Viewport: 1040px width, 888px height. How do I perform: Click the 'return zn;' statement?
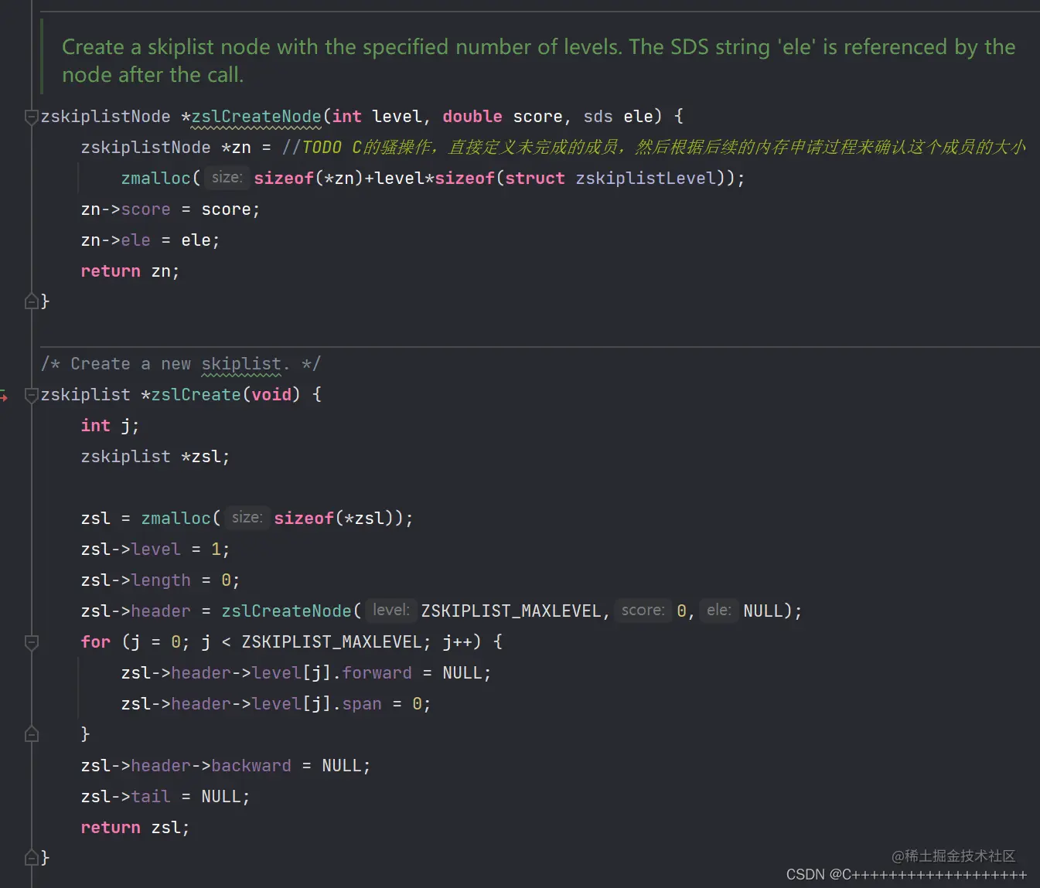pos(130,271)
